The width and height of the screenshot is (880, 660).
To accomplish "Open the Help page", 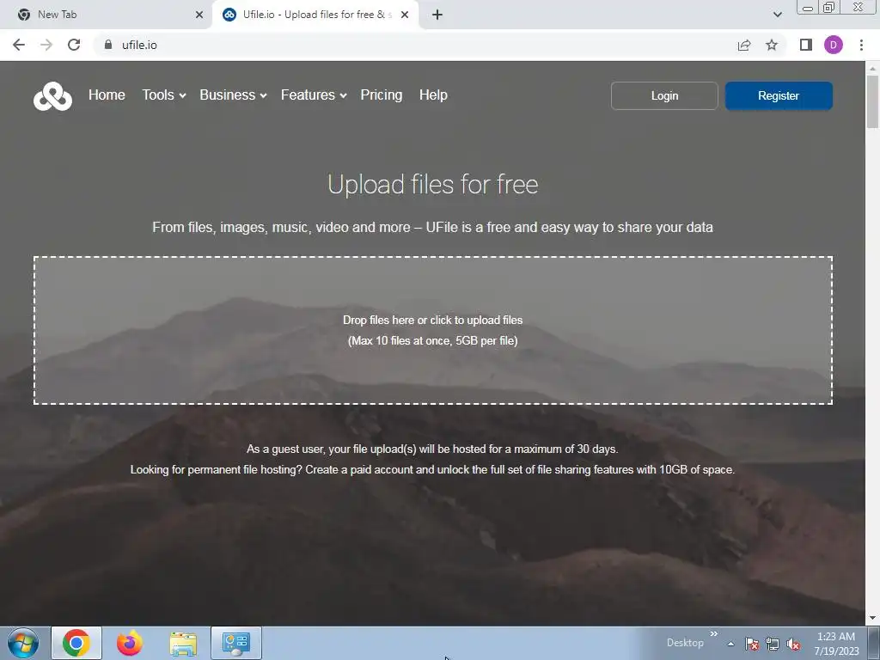I will 433,95.
